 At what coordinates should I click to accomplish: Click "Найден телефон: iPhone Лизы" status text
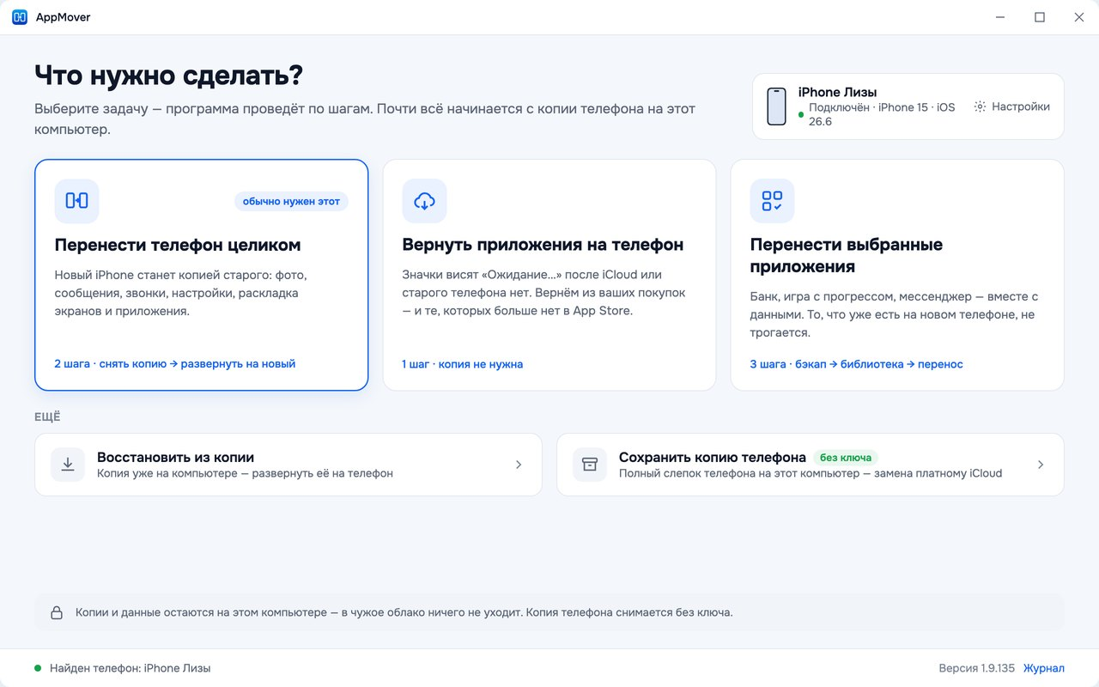click(x=131, y=668)
